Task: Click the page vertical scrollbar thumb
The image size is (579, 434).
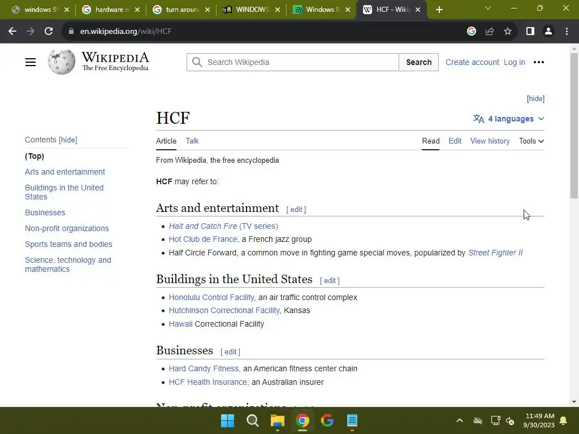Action: pyautogui.click(x=574, y=125)
